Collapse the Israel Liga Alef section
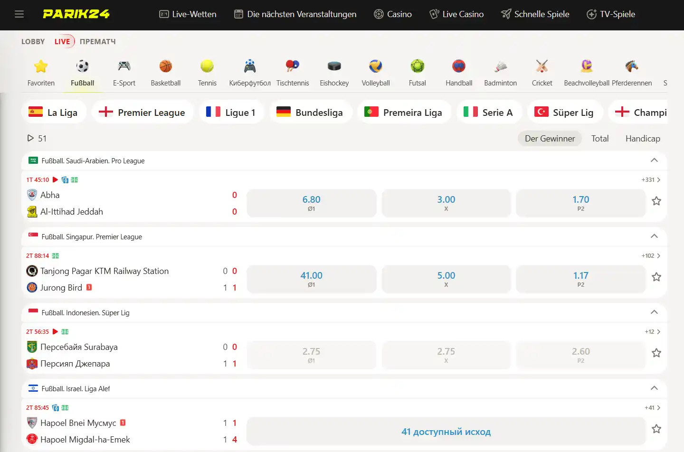The height and width of the screenshot is (452, 684). click(x=654, y=388)
